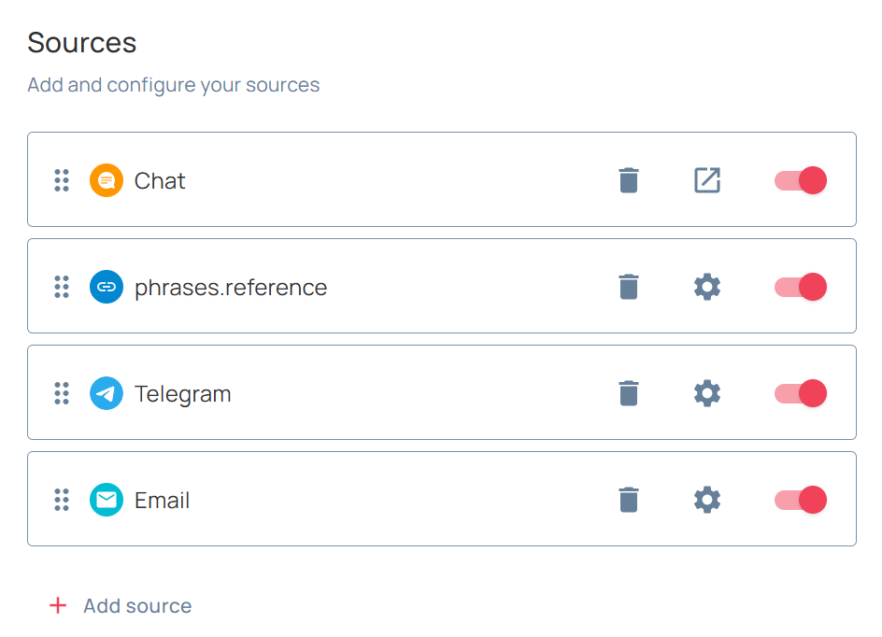Screen dimensions: 882x637
Task: Open Email settings gear
Action: point(707,500)
